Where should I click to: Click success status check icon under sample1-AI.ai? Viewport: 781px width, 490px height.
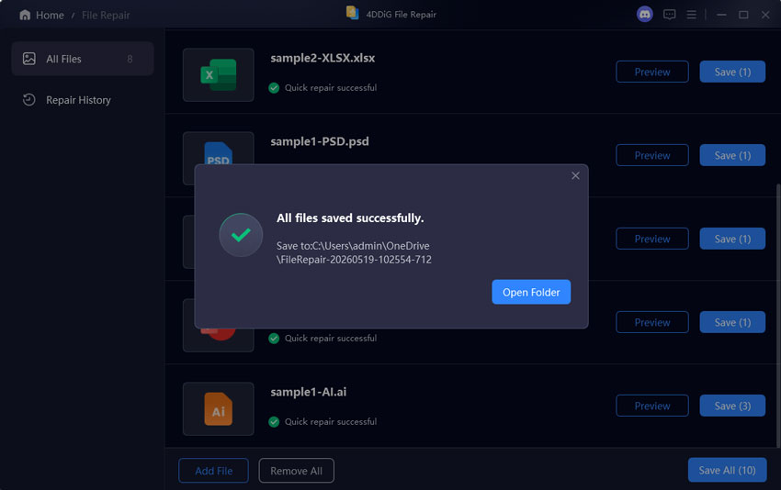point(274,422)
